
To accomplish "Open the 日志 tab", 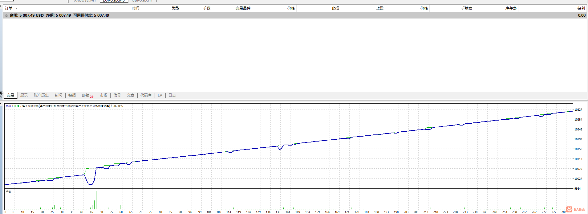I will point(172,95).
